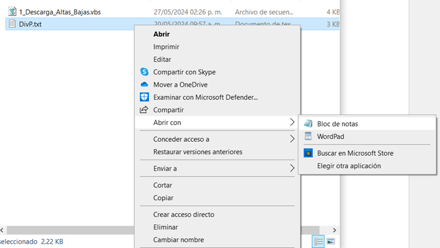Screen dimensions: 440x248
Task: Expand the Conceder acceso a submenu
Action: (292, 139)
